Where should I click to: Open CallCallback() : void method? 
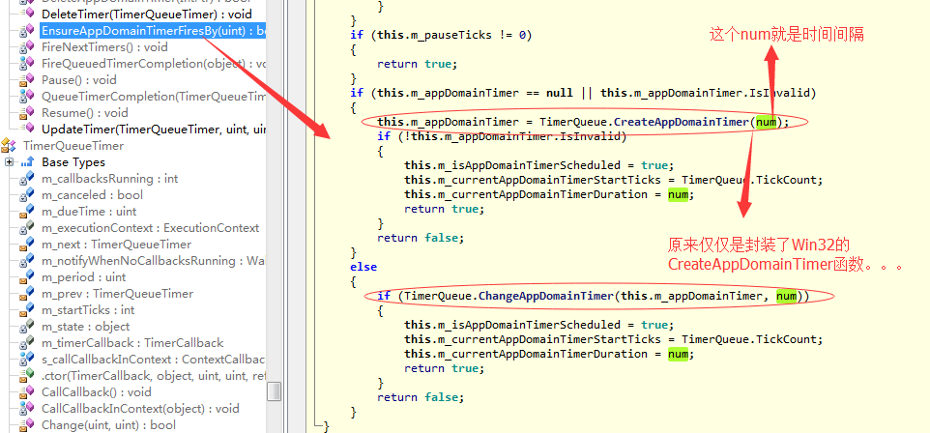click(97, 392)
